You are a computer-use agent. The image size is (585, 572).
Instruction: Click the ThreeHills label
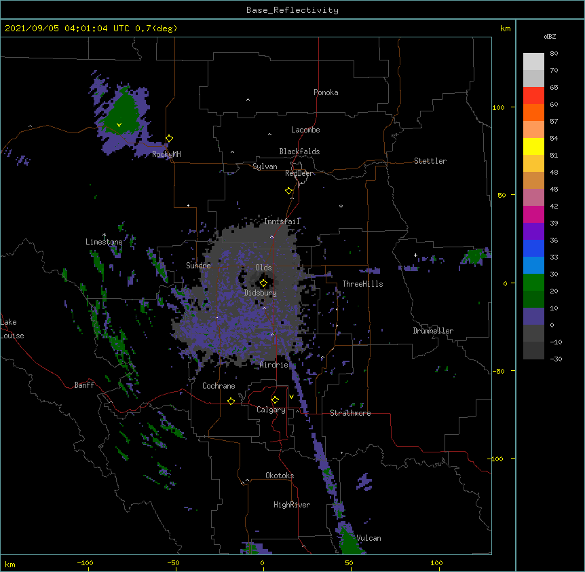click(362, 284)
